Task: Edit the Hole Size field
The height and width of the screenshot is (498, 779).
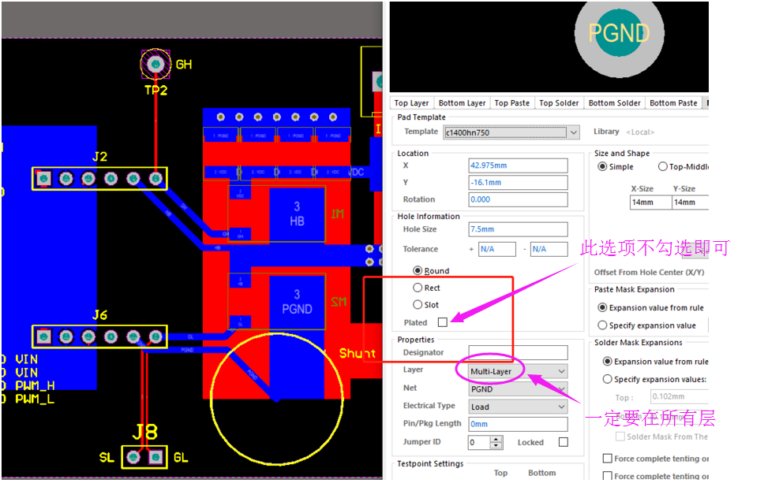Action: point(518,229)
